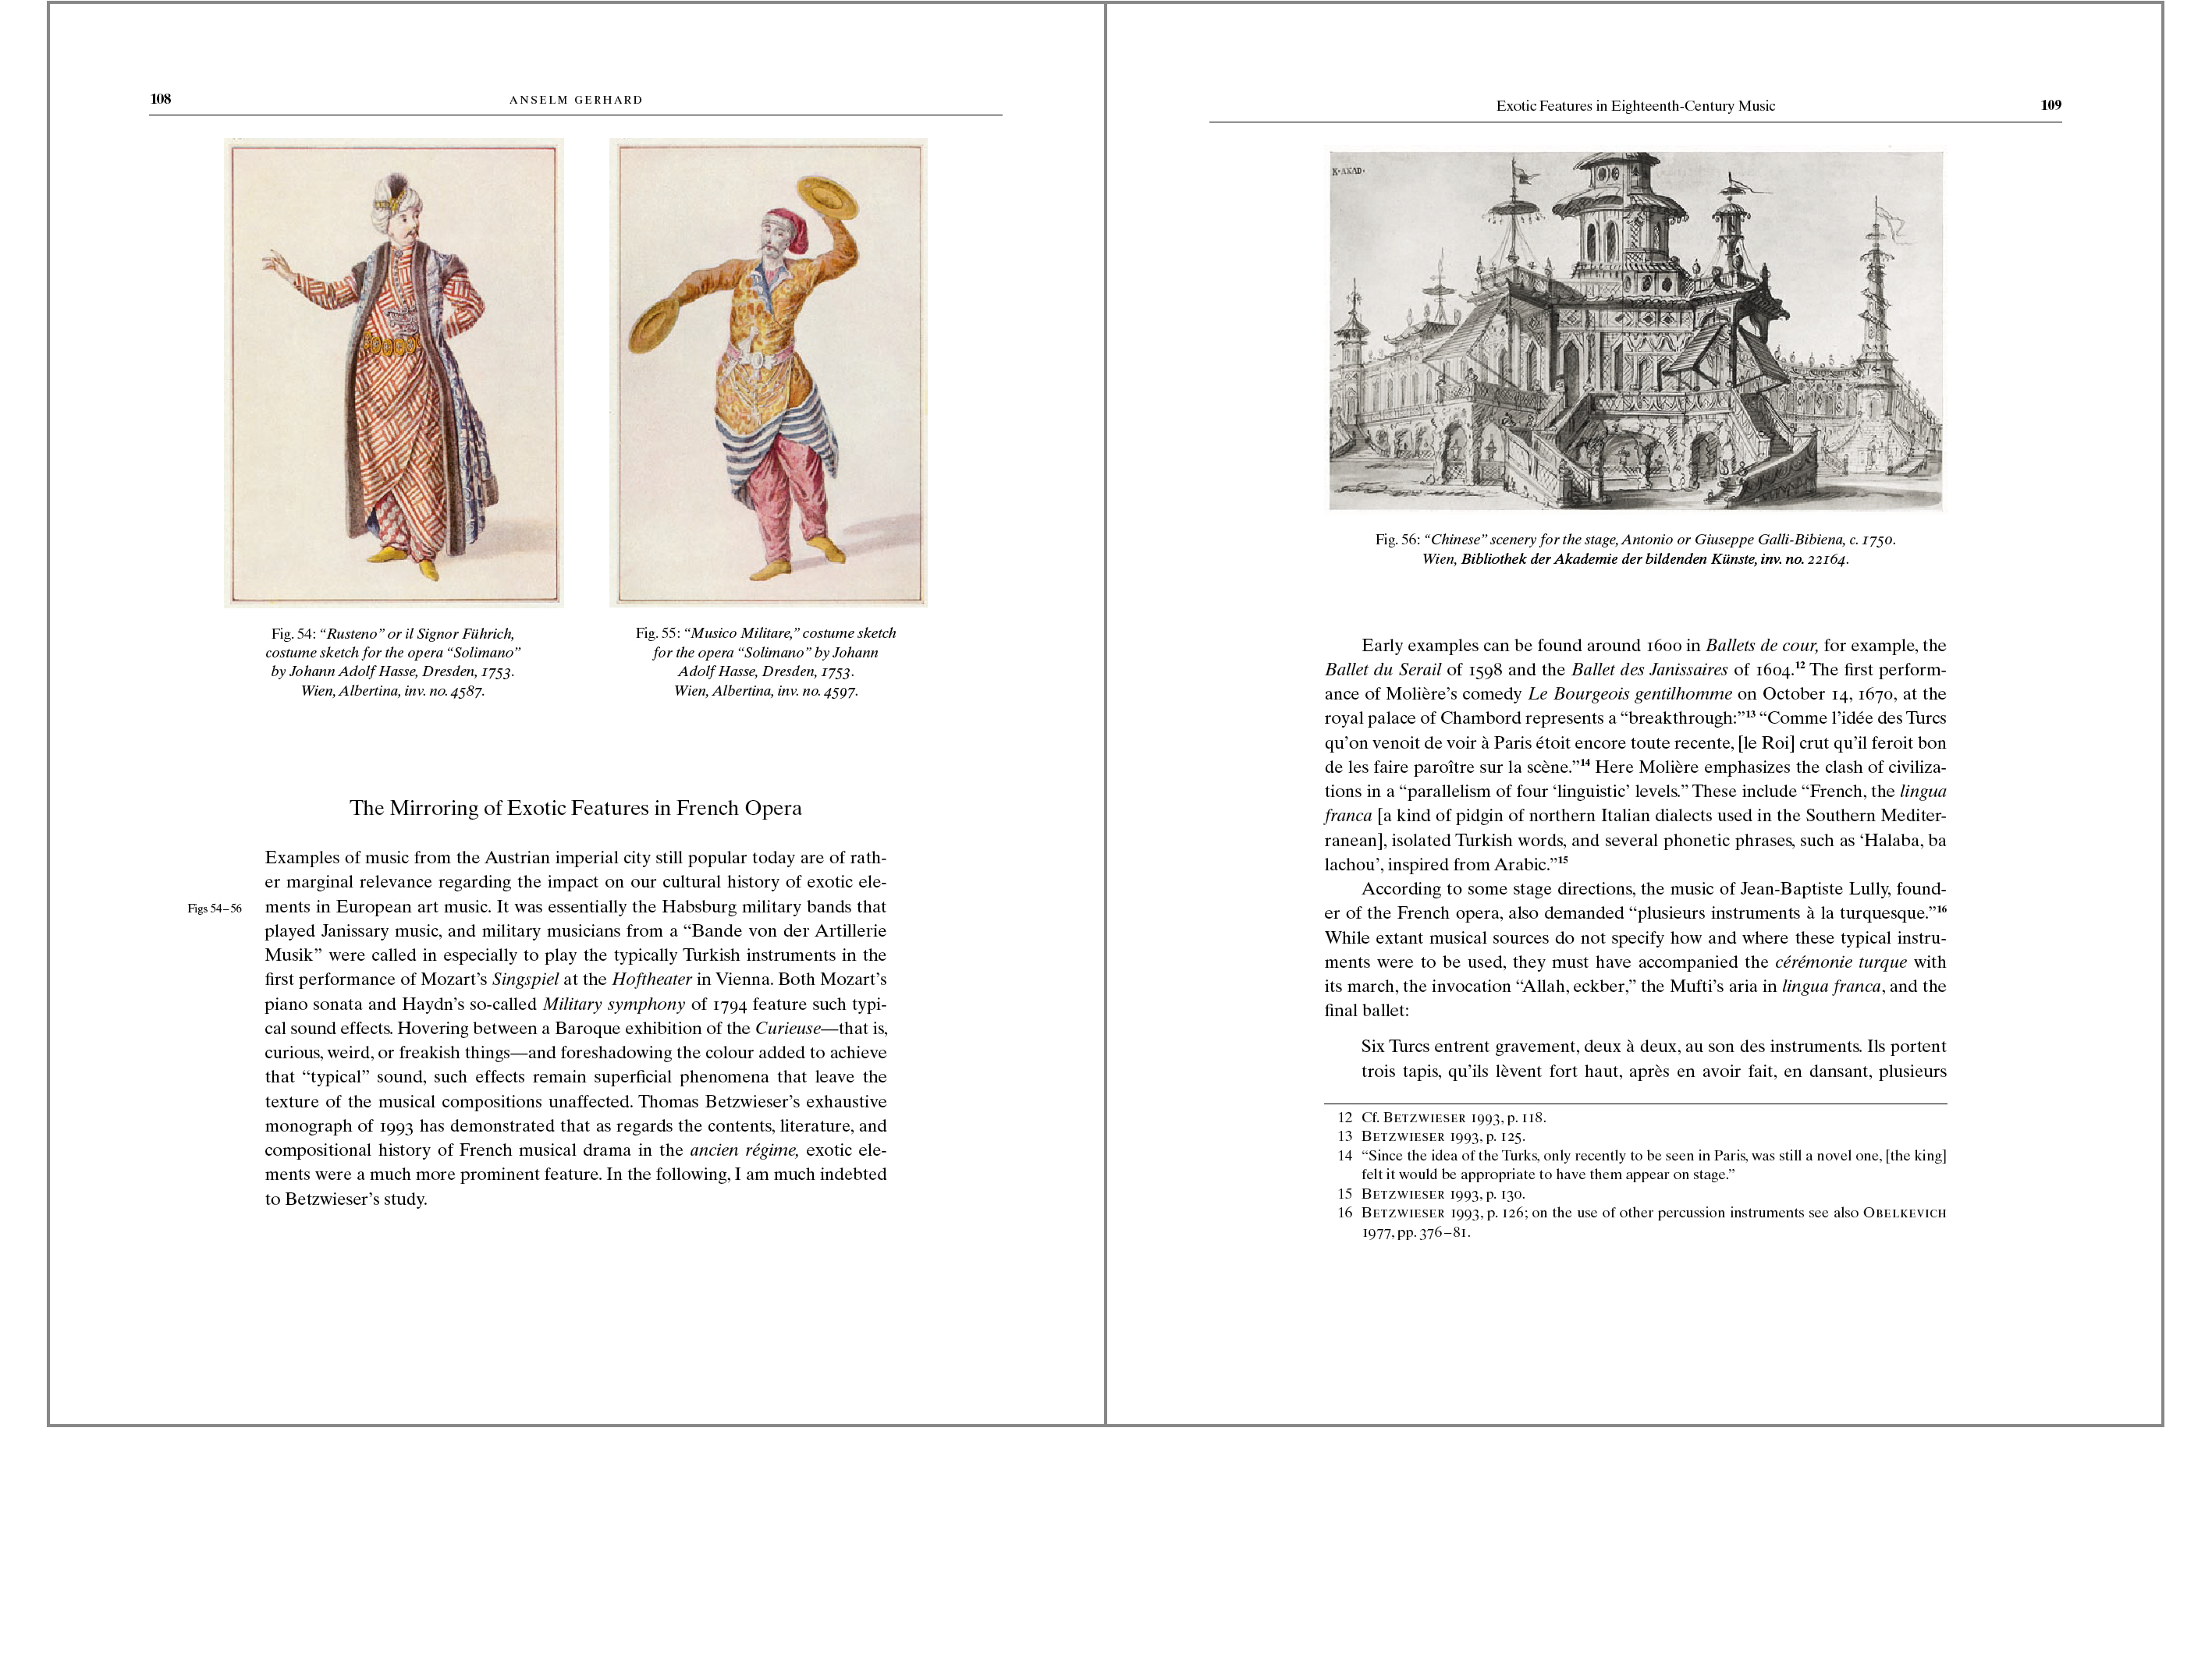The height and width of the screenshot is (1658, 2212).
Task: Click the Rusteno costume sketch image
Action: click(393, 372)
